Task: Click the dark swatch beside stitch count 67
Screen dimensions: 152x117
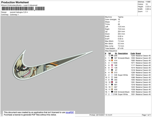Action: (112, 70)
